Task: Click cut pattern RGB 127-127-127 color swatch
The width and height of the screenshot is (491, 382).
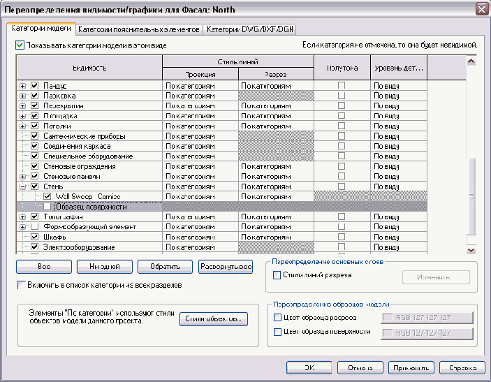Action: [x=427, y=318]
